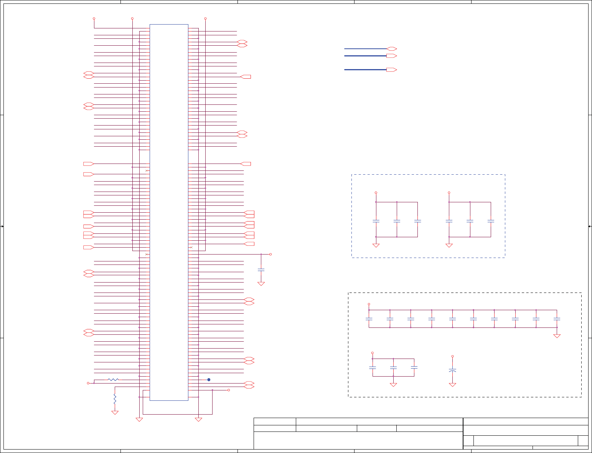Image resolution: width=592 pixels, height=453 pixels.
Task: Select the horizontal resistor symbol left of connector
Action: (x=113, y=380)
